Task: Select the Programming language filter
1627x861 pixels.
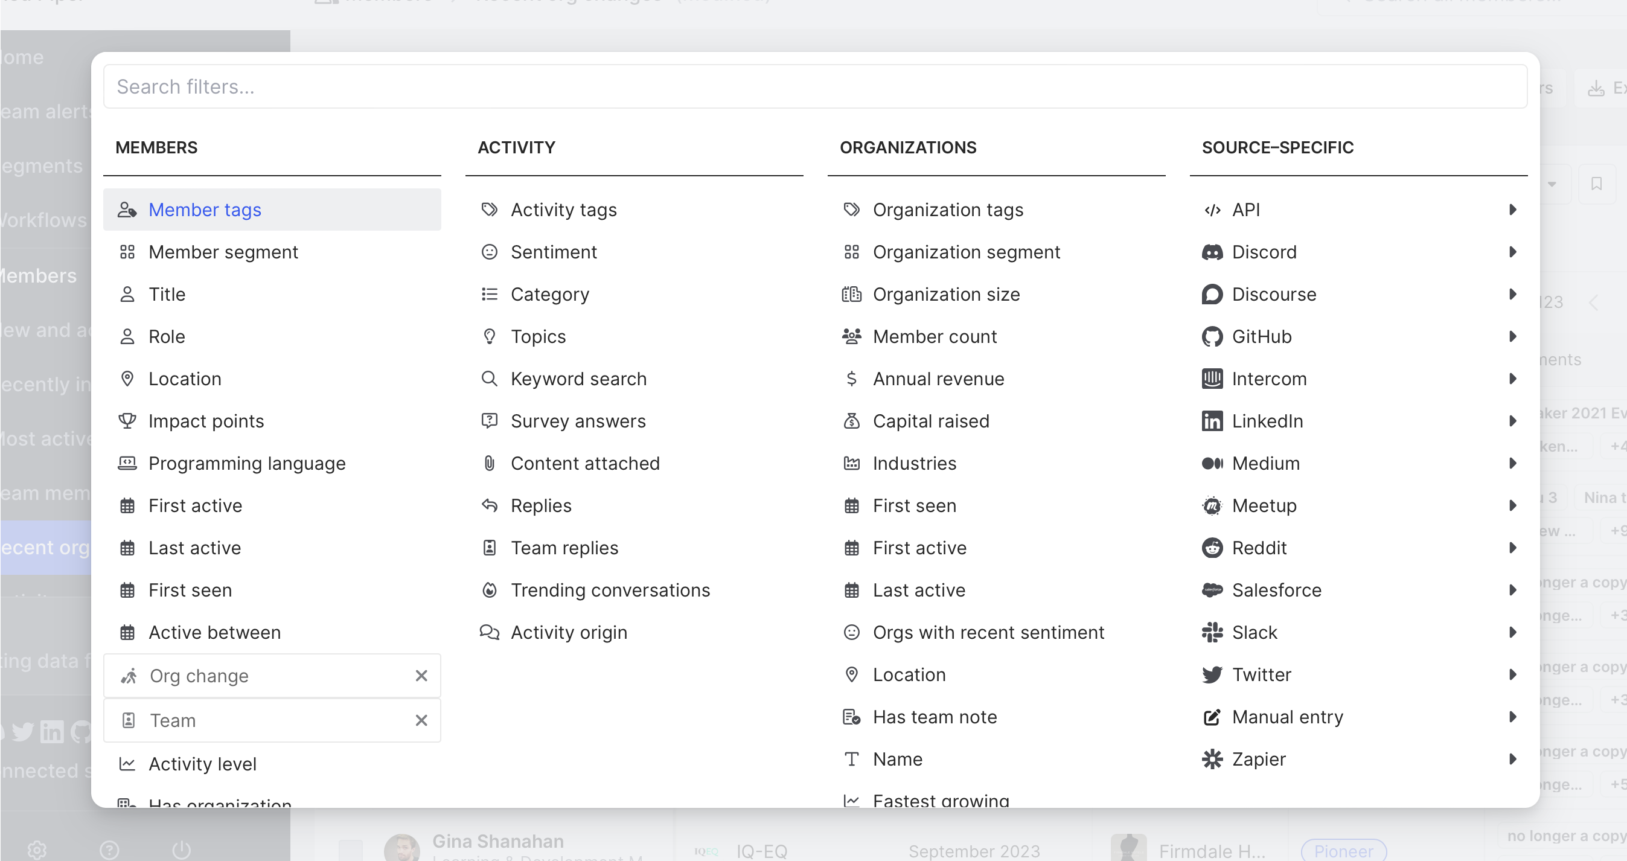Action: coord(246,464)
